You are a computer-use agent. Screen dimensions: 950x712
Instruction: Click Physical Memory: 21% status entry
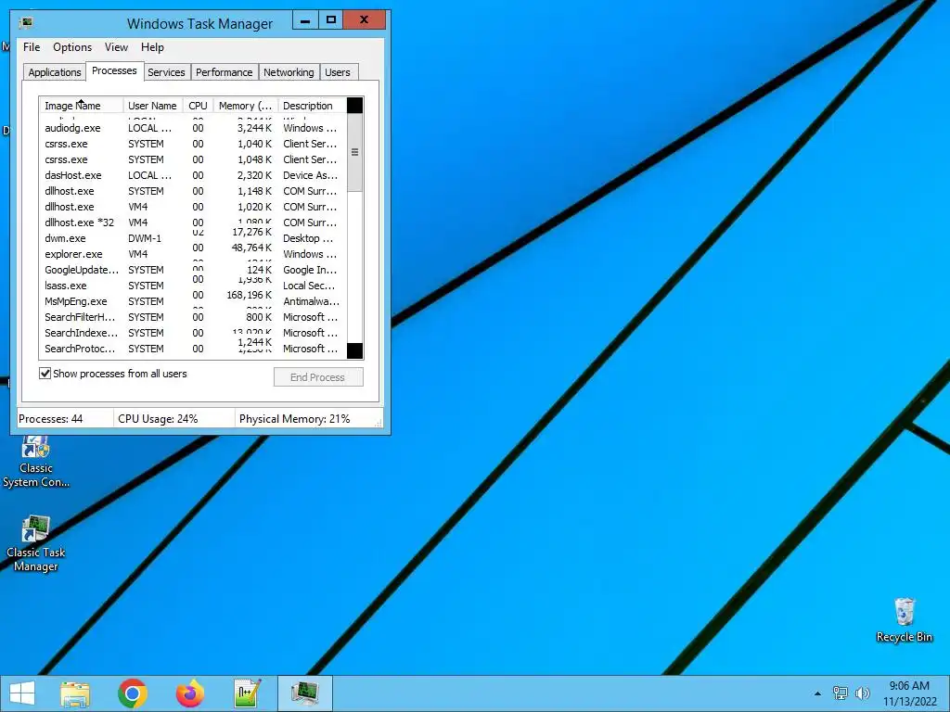click(294, 418)
